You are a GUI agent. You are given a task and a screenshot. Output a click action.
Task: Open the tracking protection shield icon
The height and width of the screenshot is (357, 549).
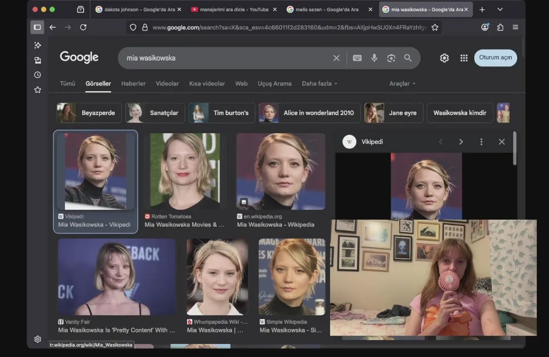point(133,27)
